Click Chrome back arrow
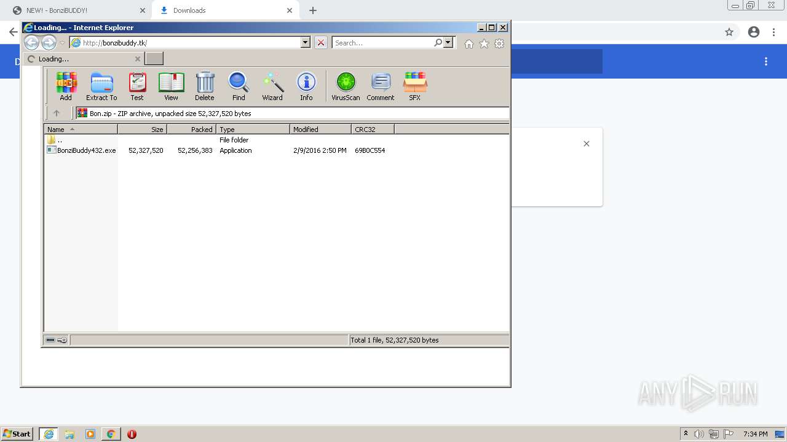The width and height of the screenshot is (787, 442). point(13,32)
